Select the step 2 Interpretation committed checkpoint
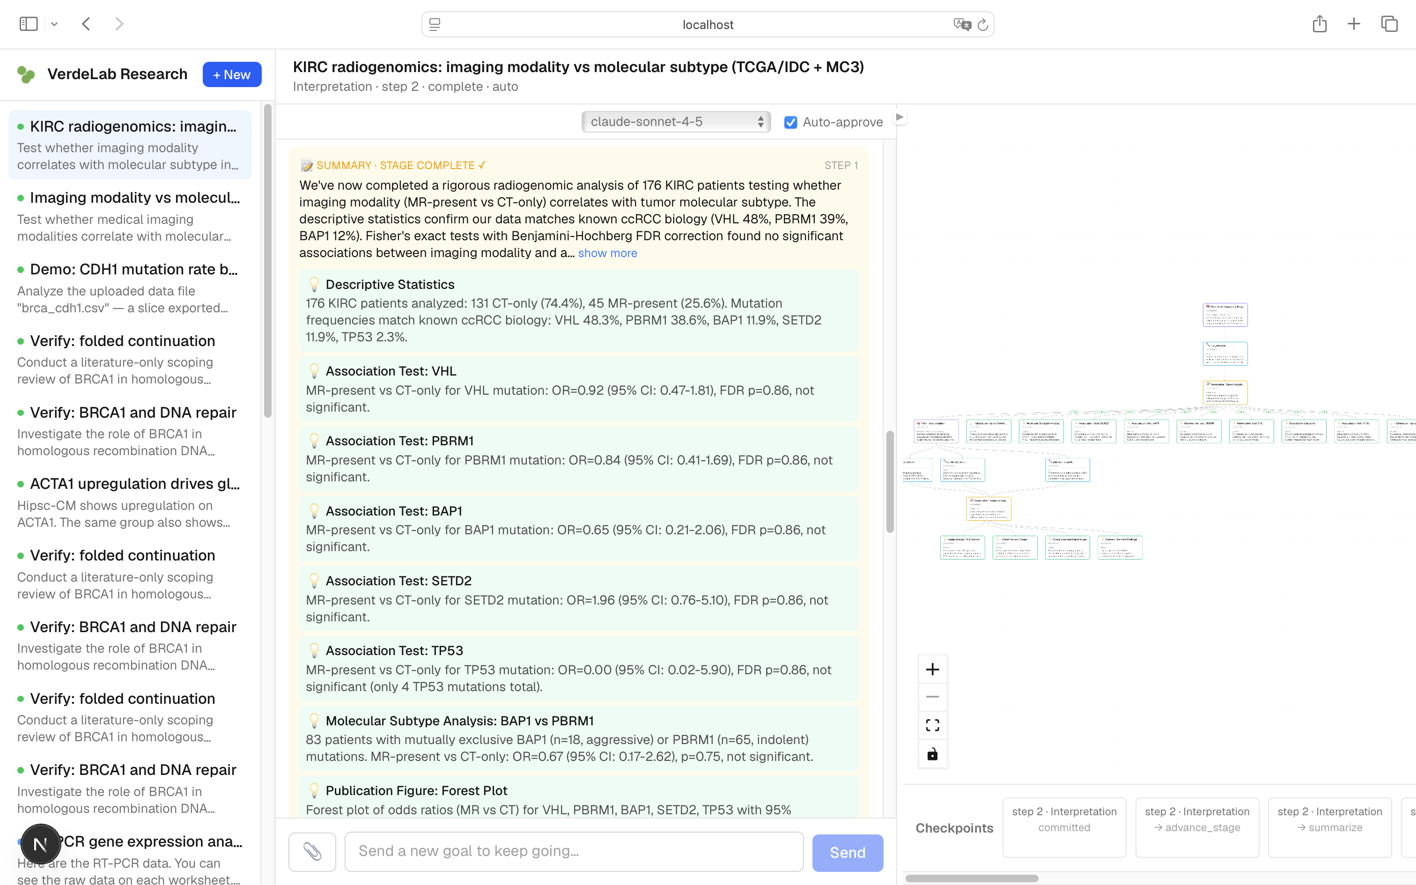Viewport: 1416px width, 885px height. tap(1064, 828)
